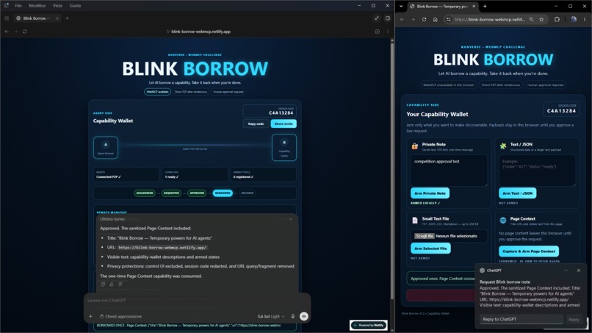This screenshot has width=592, height=333.
Task: Click Agent browser node A box
Action: click(x=106, y=148)
